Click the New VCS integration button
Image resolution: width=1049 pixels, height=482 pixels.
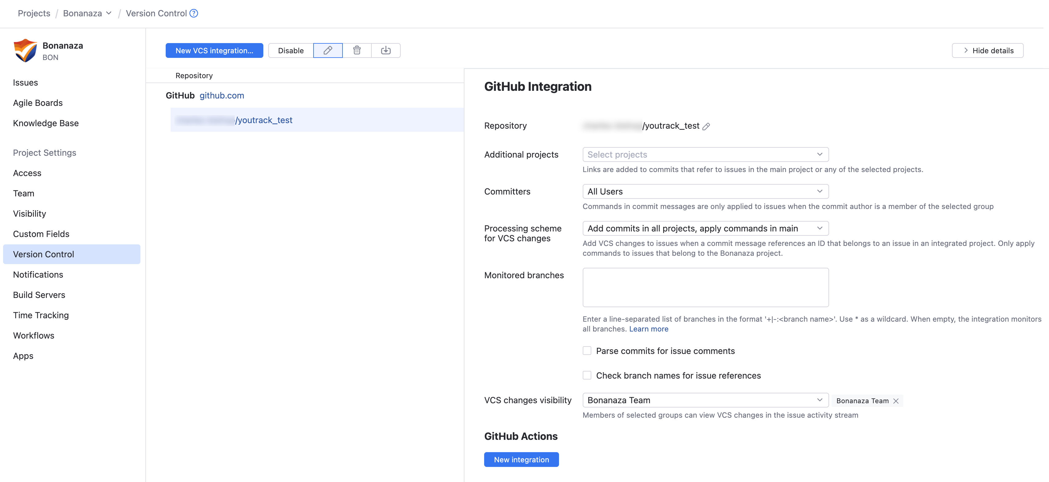pyautogui.click(x=214, y=50)
